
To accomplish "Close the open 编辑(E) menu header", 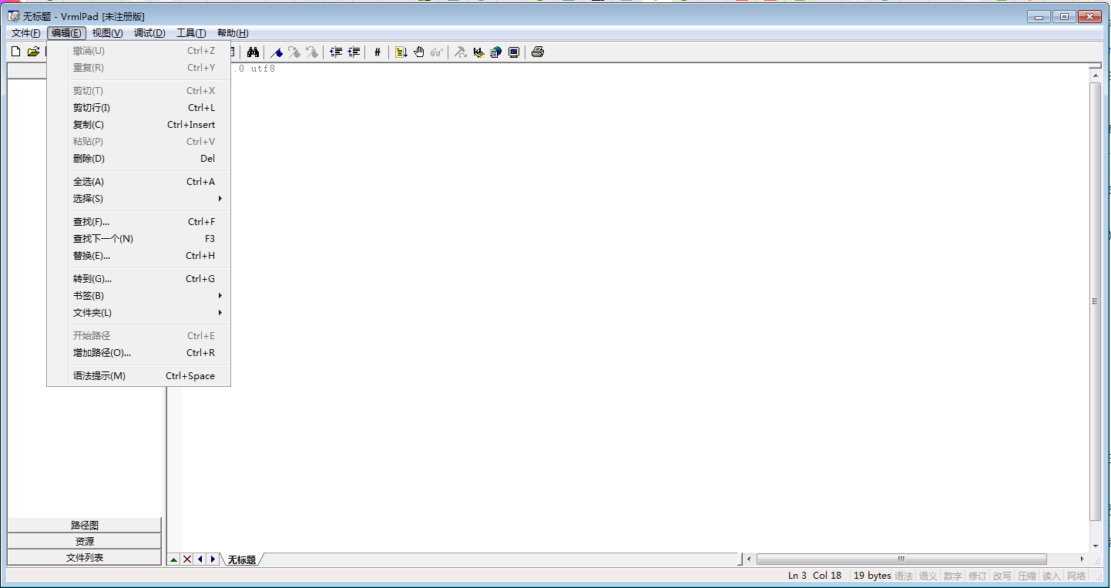I will [66, 32].
